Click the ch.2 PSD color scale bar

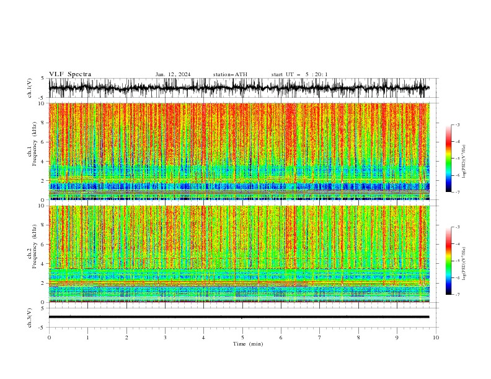[x=448, y=261]
